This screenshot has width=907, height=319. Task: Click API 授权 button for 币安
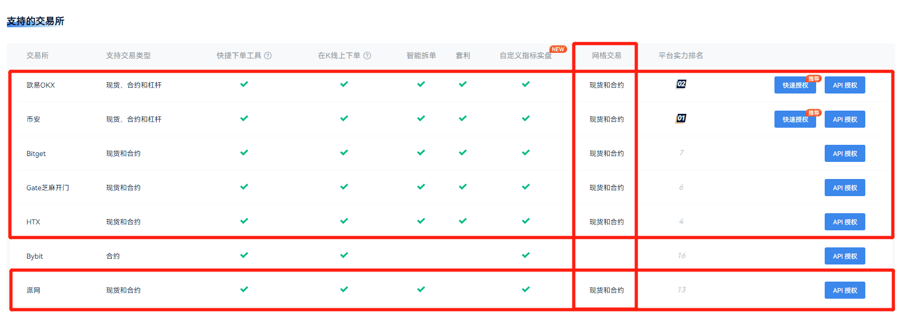coord(845,120)
